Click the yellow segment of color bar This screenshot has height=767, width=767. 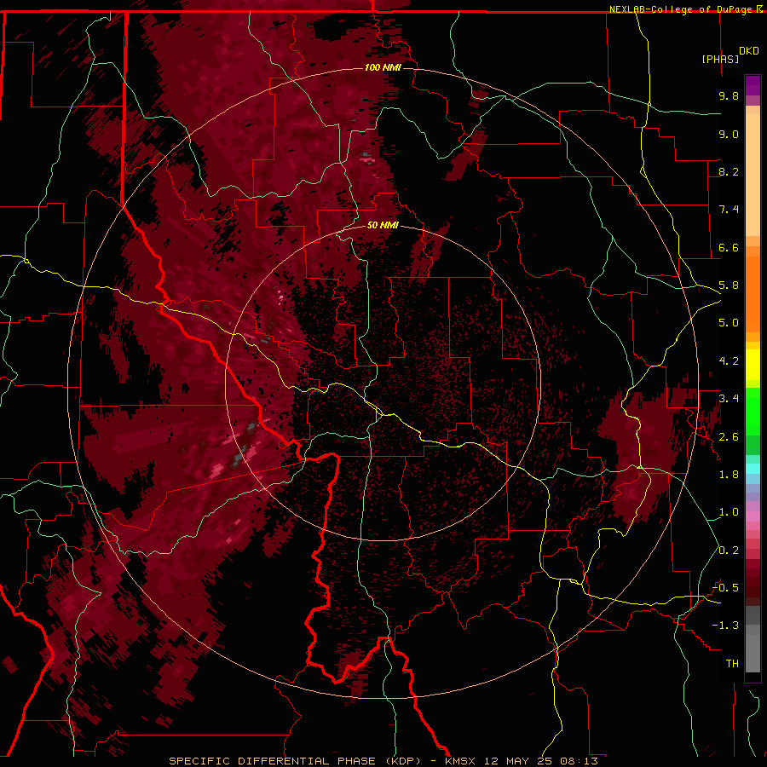[753, 365]
